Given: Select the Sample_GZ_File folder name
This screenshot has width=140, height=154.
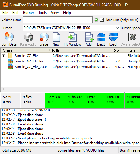Looking at the screenshot, I should click(x=26, y=56).
